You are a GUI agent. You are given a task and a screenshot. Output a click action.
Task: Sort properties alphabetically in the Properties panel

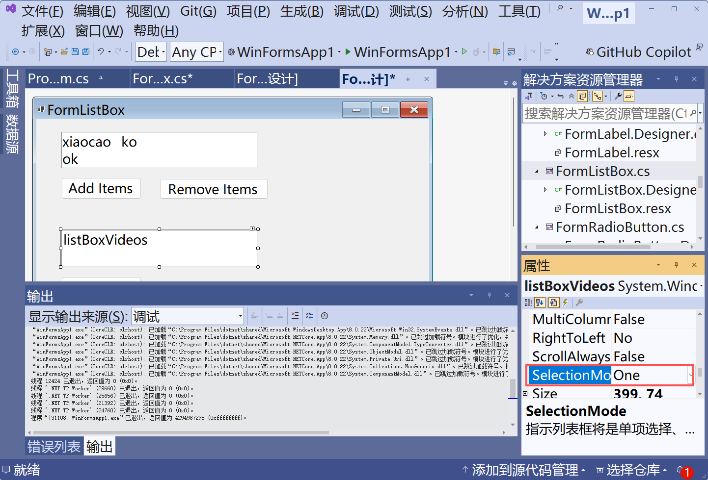540,303
